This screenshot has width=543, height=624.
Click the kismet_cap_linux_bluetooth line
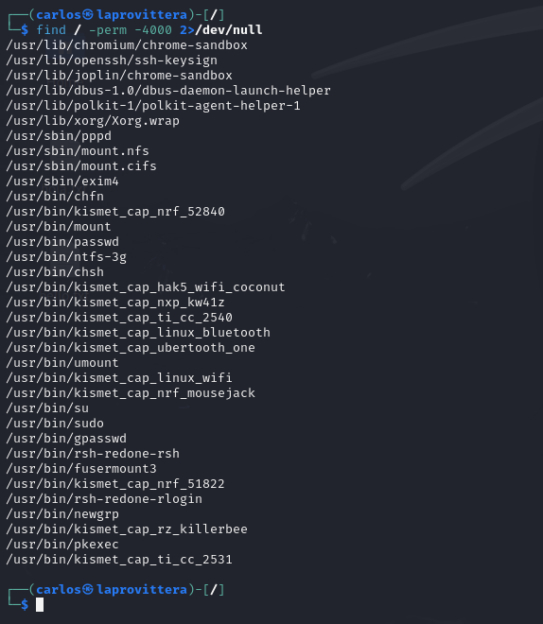click(x=138, y=333)
